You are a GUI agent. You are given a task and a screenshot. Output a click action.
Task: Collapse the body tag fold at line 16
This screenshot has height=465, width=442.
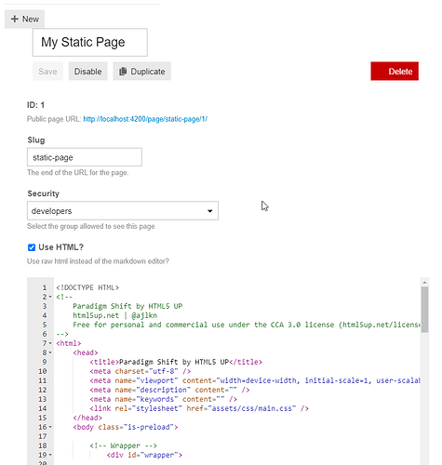click(50, 427)
